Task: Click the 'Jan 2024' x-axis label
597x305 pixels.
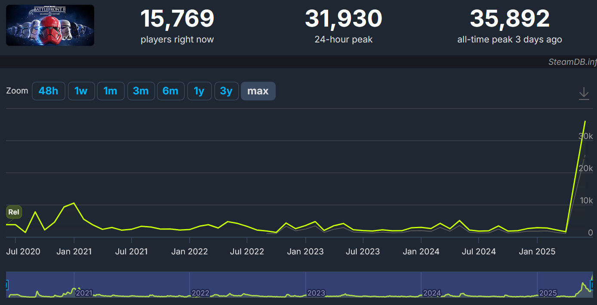Action: (421, 252)
